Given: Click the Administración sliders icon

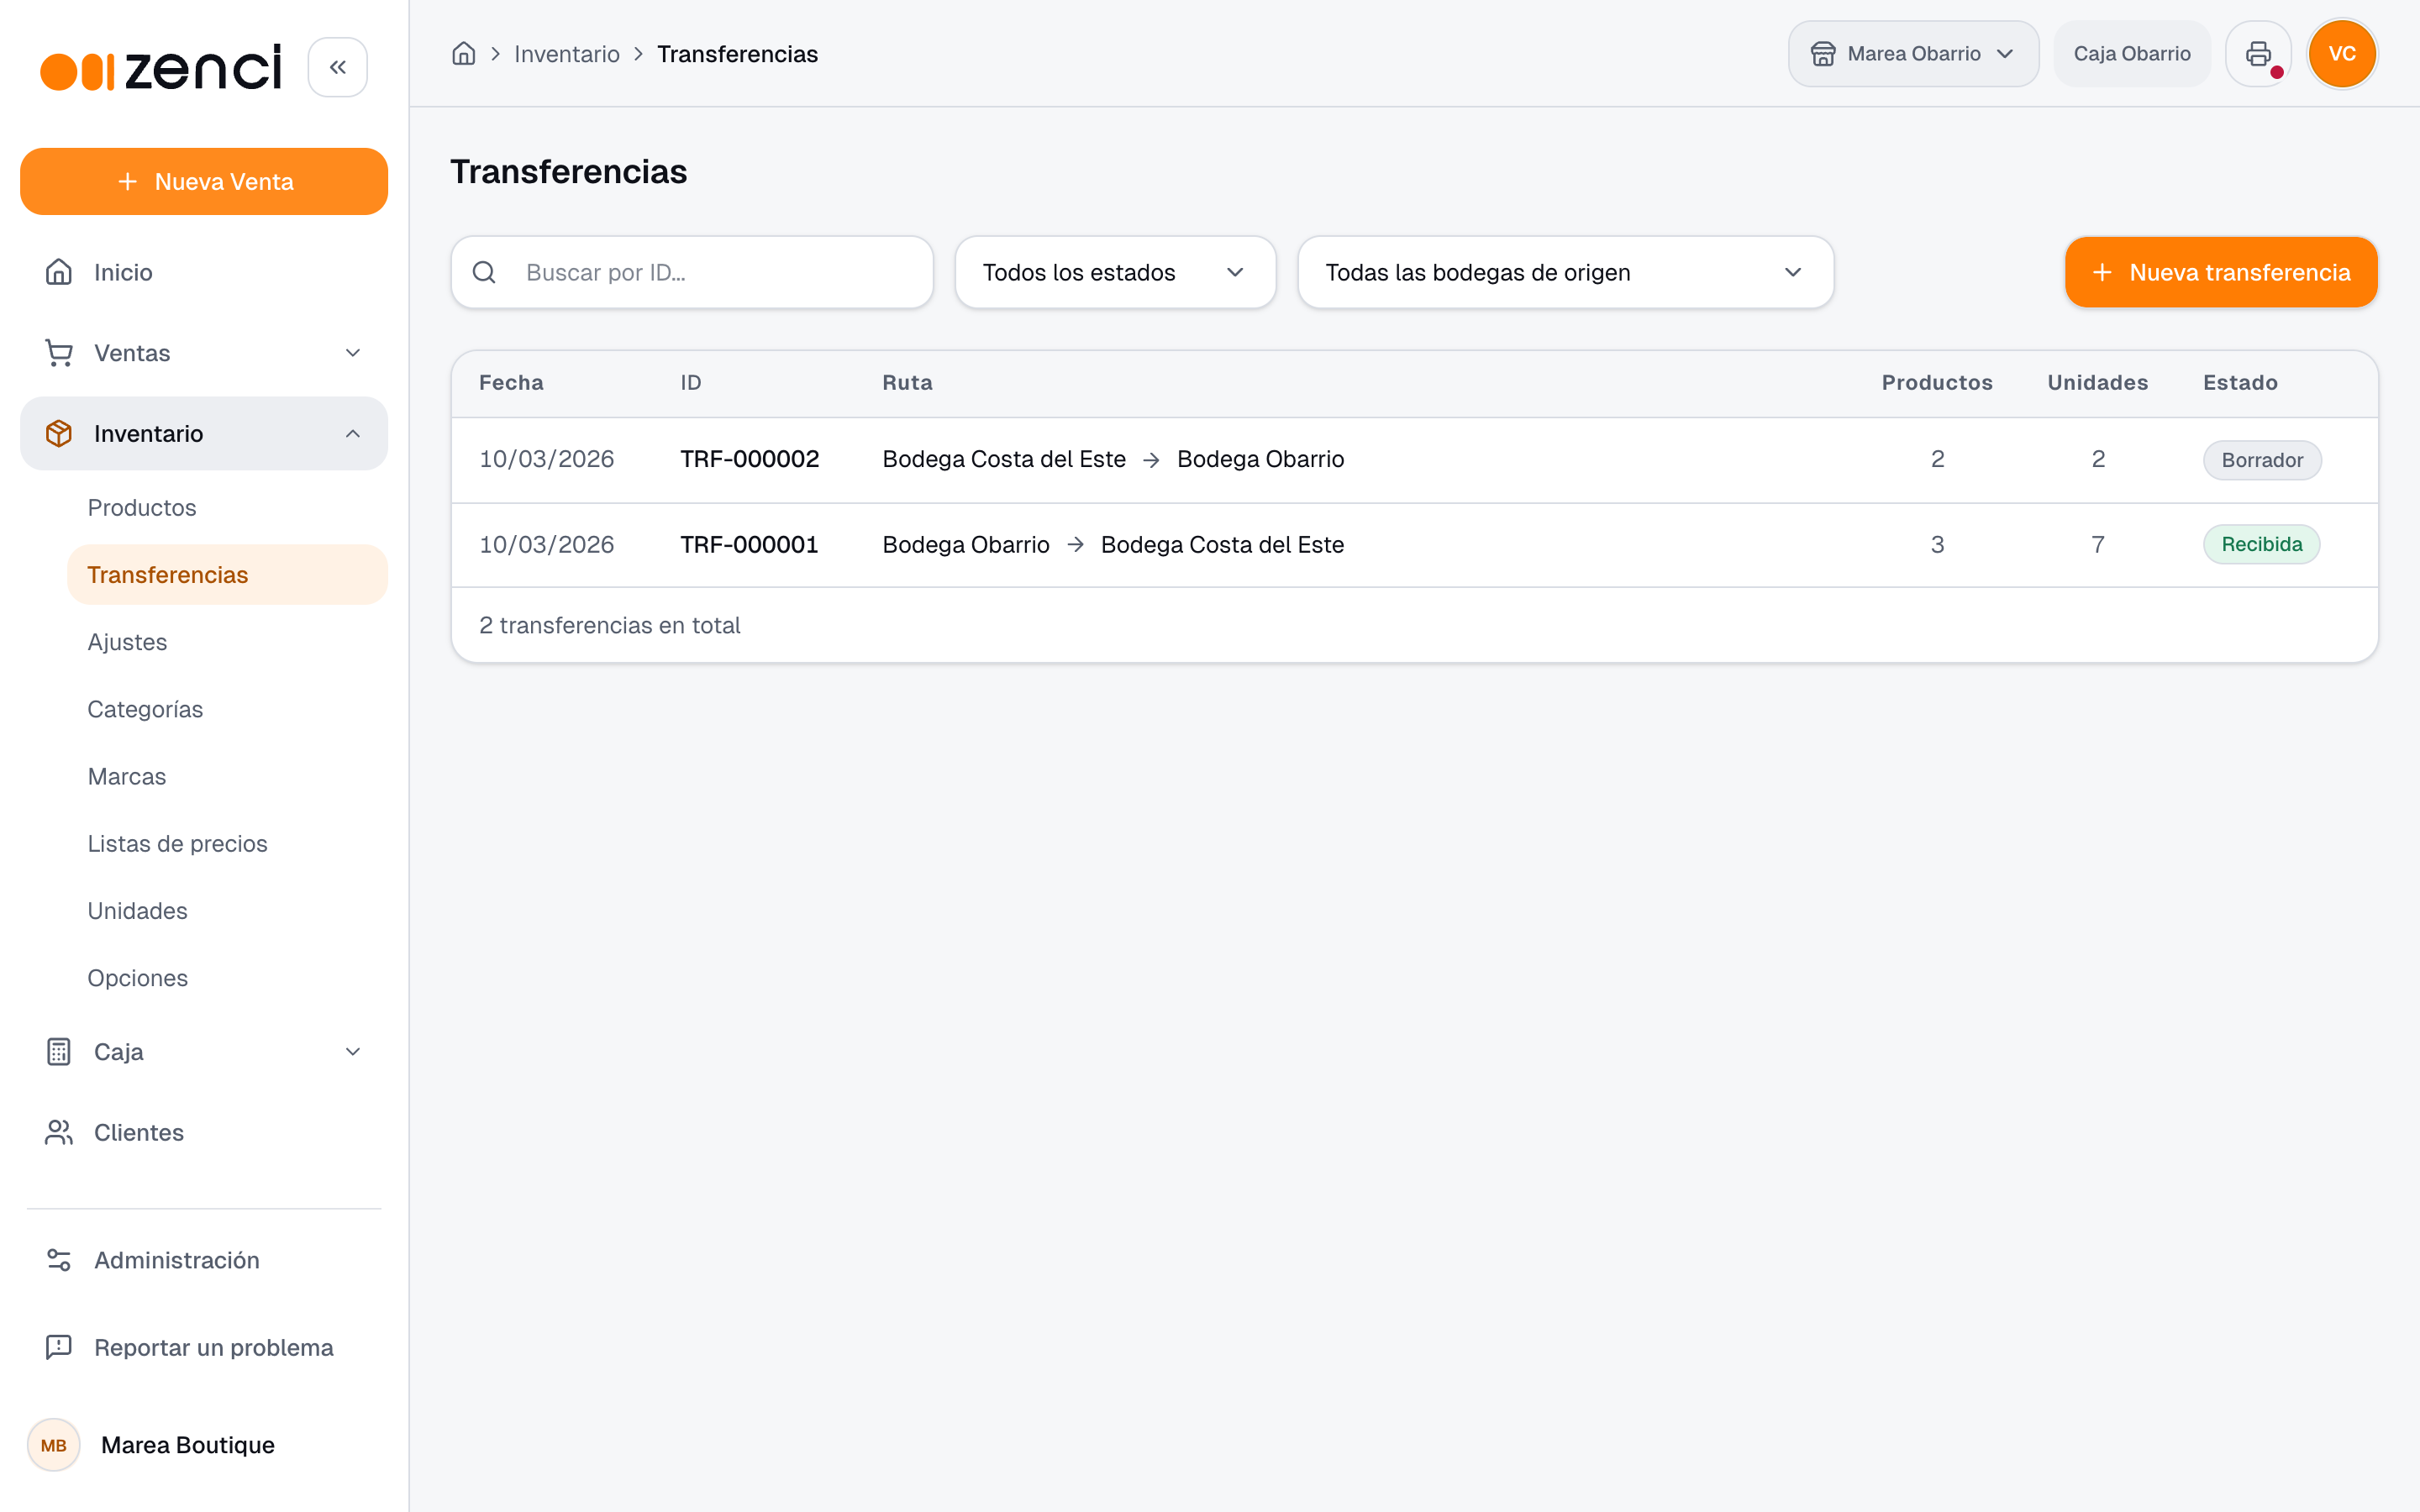Looking at the screenshot, I should click(x=59, y=1260).
